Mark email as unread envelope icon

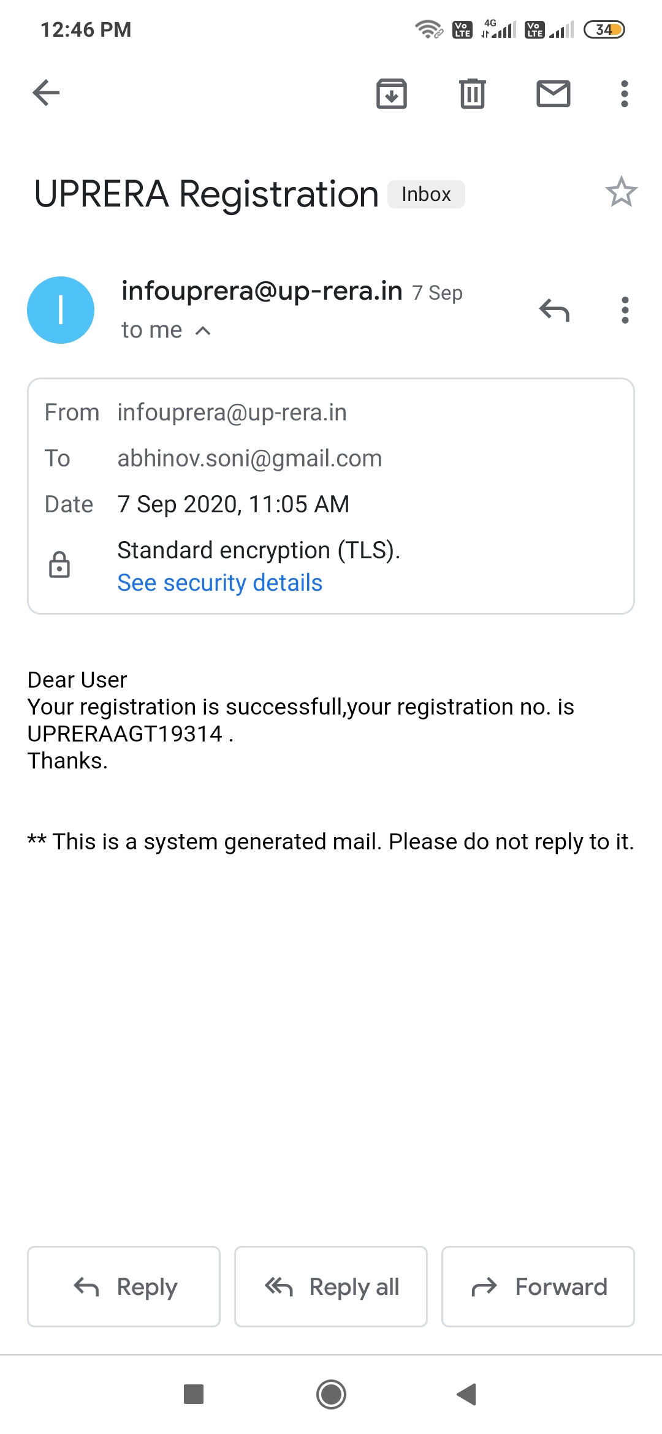click(x=553, y=94)
